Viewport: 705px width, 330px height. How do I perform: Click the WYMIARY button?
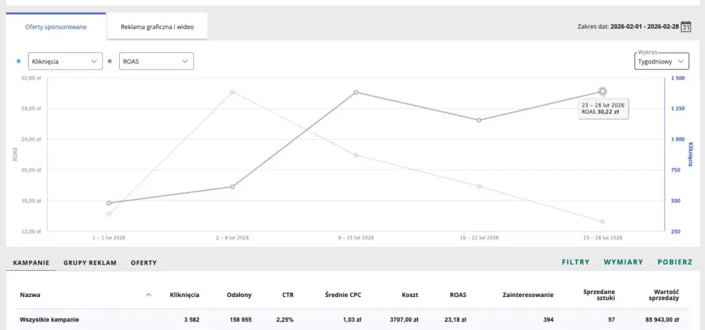pos(623,262)
